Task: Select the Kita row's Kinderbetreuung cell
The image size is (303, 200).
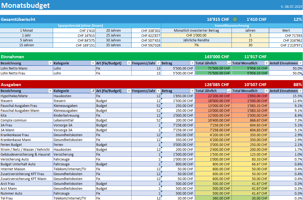Action: coord(74,116)
